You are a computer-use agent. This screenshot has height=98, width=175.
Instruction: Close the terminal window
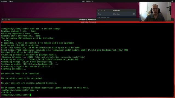3,20
